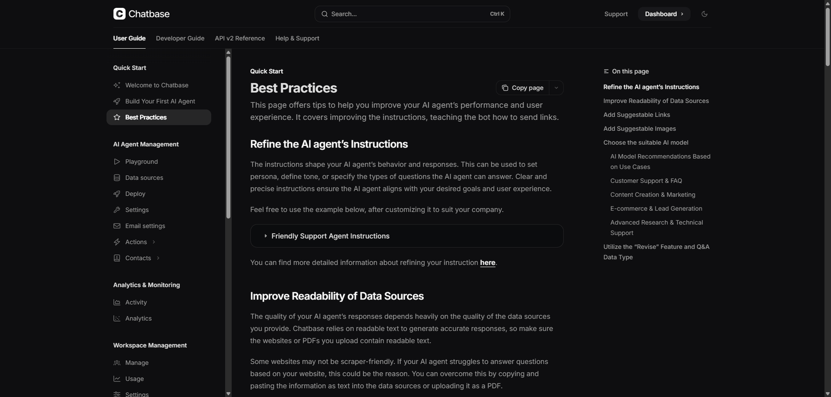Click the Deploy rocket icon
This screenshot has height=397, width=831.
pyautogui.click(x=117, y=194)
